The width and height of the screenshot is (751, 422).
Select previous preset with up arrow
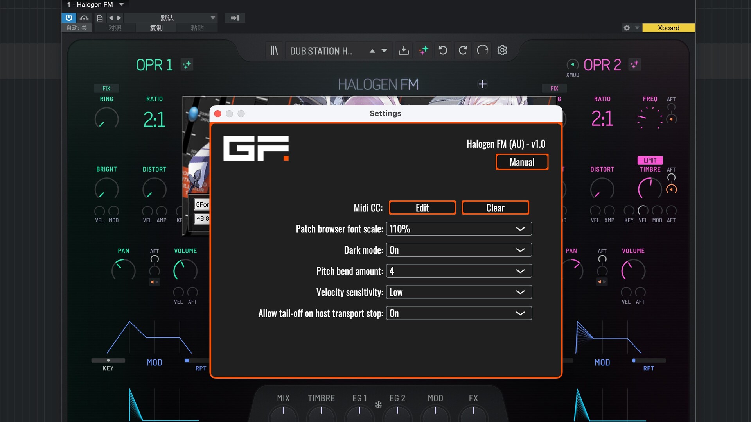click(x=372, y=51)
